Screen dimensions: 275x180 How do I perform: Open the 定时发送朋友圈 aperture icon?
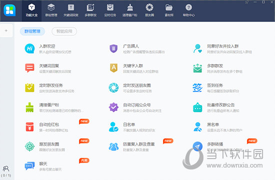pos(113,88)
